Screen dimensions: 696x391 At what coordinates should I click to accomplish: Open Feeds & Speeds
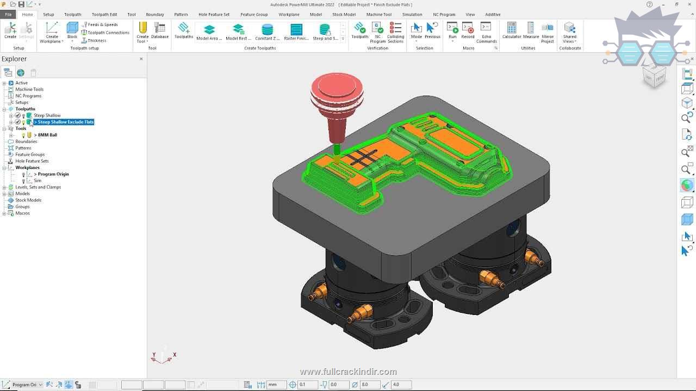(x=100, y=24)
